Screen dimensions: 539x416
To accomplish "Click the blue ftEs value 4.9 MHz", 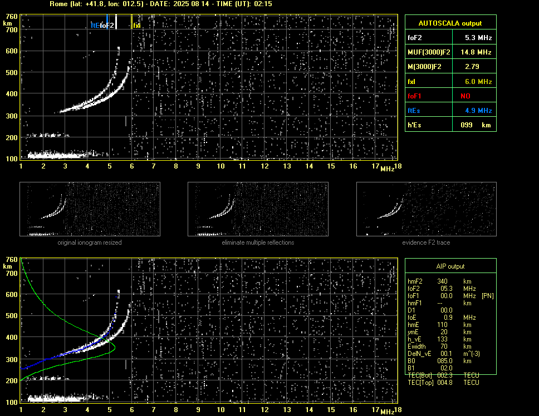I will 478,111.
